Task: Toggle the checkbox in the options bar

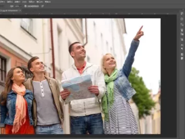Action: (25, 6)
